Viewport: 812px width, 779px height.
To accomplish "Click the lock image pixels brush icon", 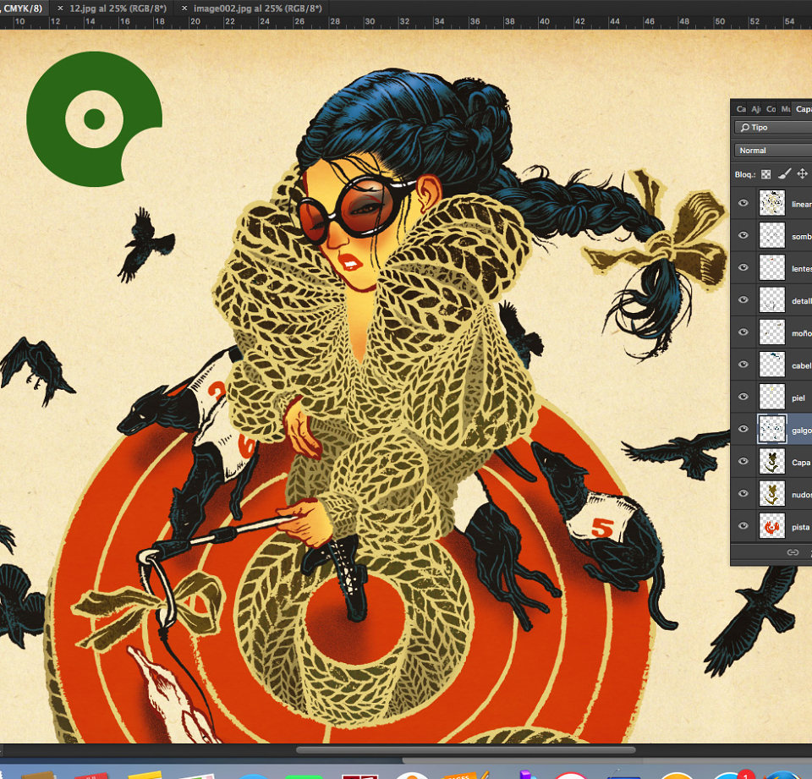I will pos(785,174).
